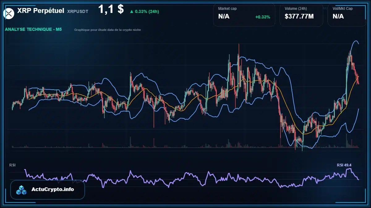Click the ANALYSE TECHNIQUE - M5 heading
371x208 pixels.
[33, 30]
